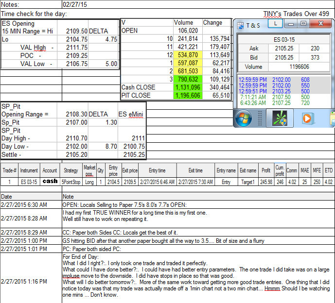Select the green 790,632 volume cell
The height and width of the screenshot is (303, 335).
(x=188, y=79)
